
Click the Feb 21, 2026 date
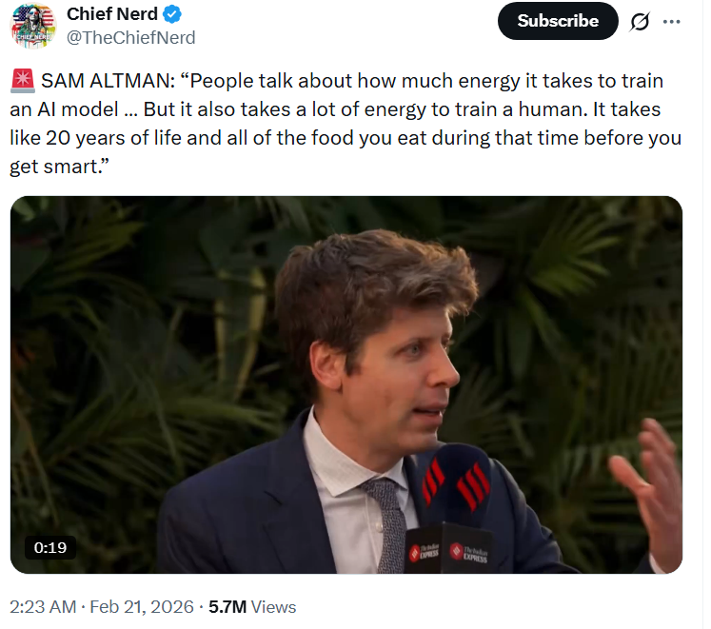pos(147,606)
